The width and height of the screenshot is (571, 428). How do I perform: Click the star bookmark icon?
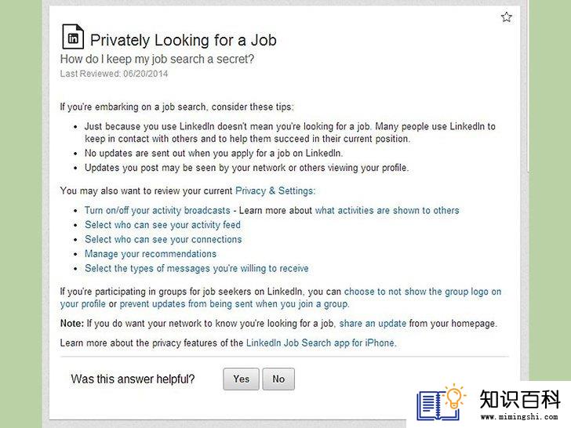point(506,17)
